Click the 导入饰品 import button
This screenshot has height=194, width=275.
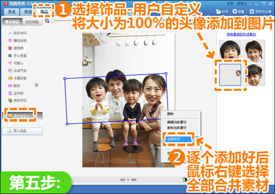(x=22, y=131)
